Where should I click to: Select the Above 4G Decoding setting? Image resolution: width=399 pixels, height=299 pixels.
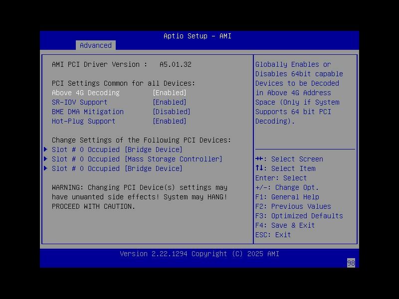[x=85, y=93]
